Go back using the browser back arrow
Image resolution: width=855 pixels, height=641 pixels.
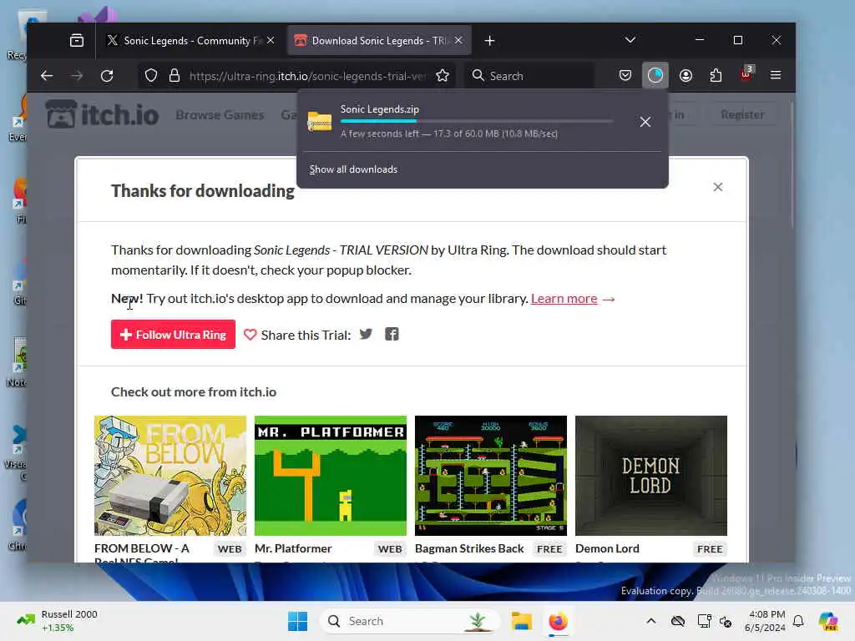(x=47, y=76)
